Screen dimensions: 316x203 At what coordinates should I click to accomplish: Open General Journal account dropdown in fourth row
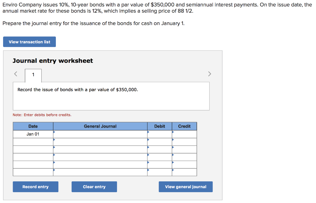coord(100,157)
